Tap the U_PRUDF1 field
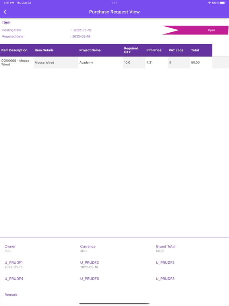Image resolution: width=229 pixels, height=306 pixels. 14,265
